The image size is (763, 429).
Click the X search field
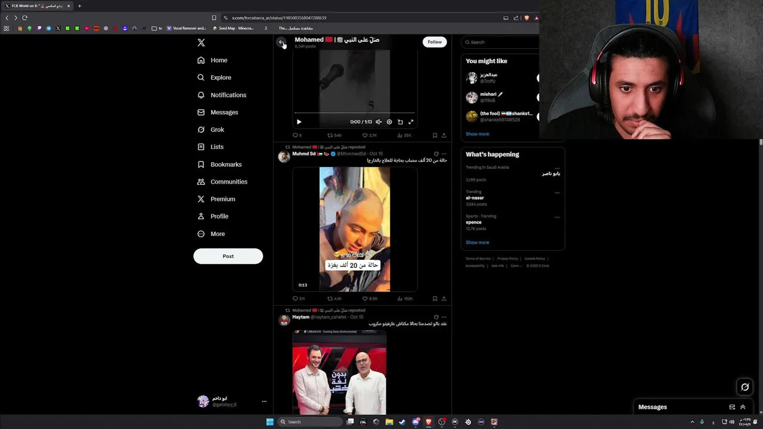coord(501,42)
